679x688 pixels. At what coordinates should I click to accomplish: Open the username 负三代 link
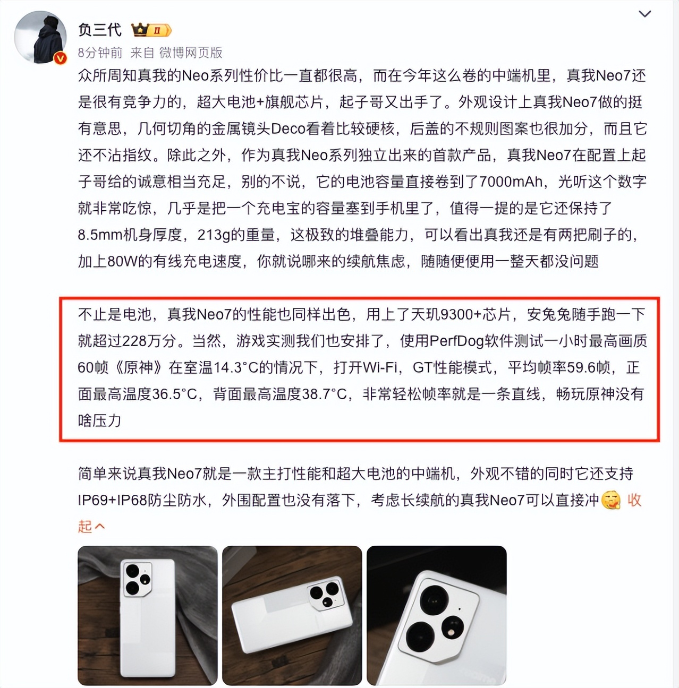point(100,30)
